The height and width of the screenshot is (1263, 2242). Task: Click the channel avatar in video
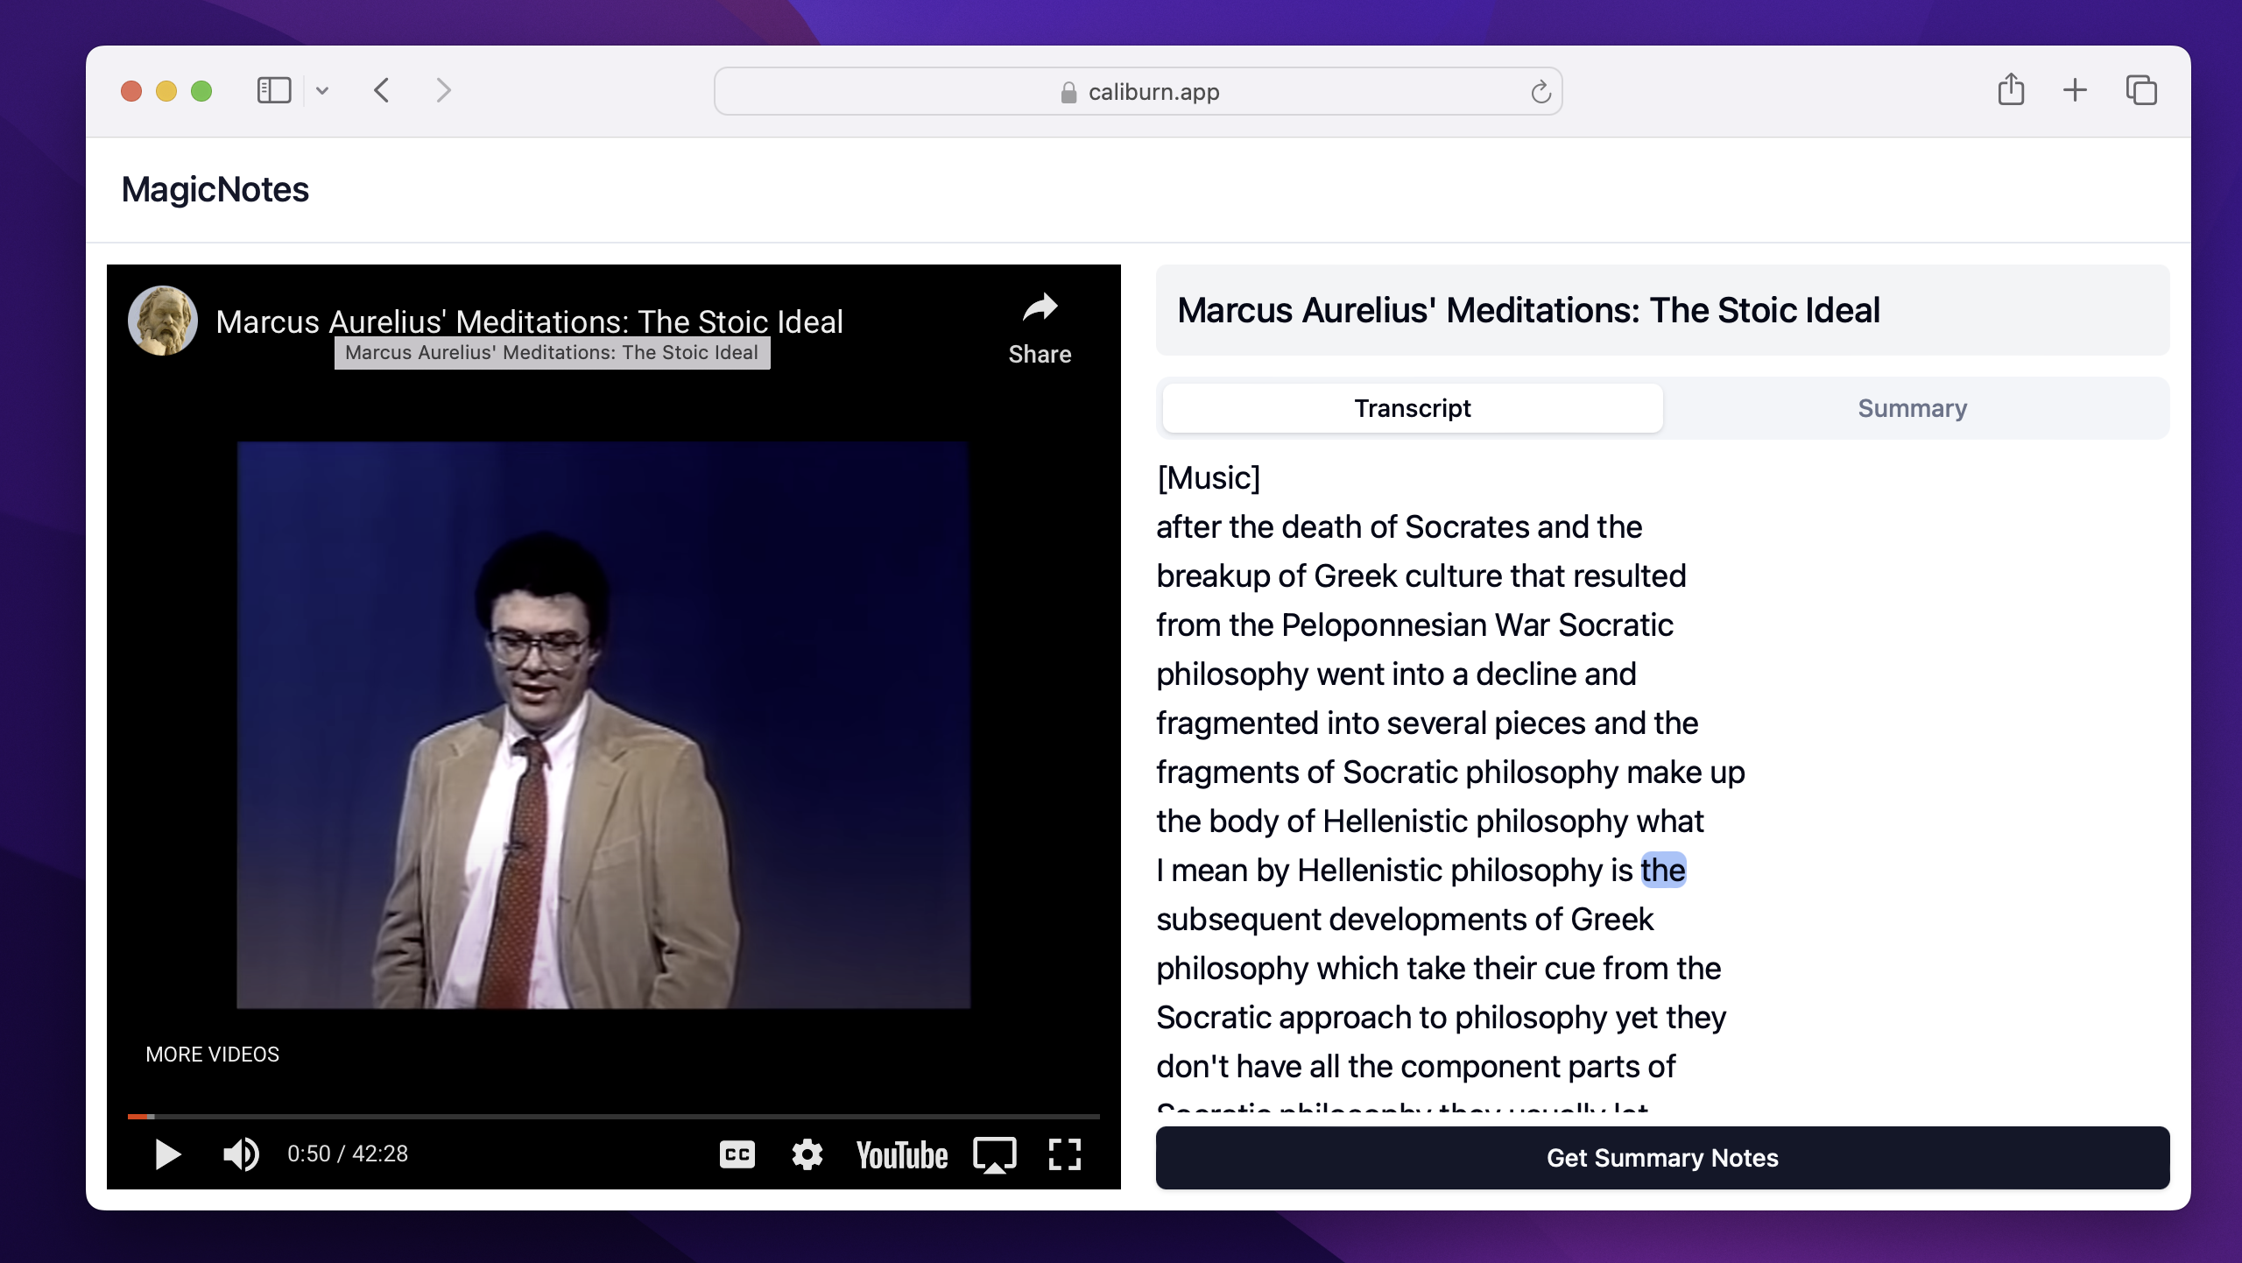point(163,321)
